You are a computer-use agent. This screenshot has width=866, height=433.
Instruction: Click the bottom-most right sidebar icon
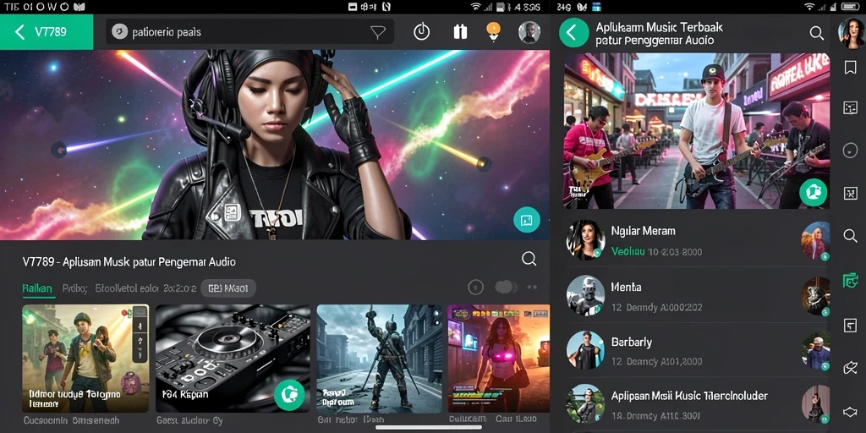coord(851,412)
